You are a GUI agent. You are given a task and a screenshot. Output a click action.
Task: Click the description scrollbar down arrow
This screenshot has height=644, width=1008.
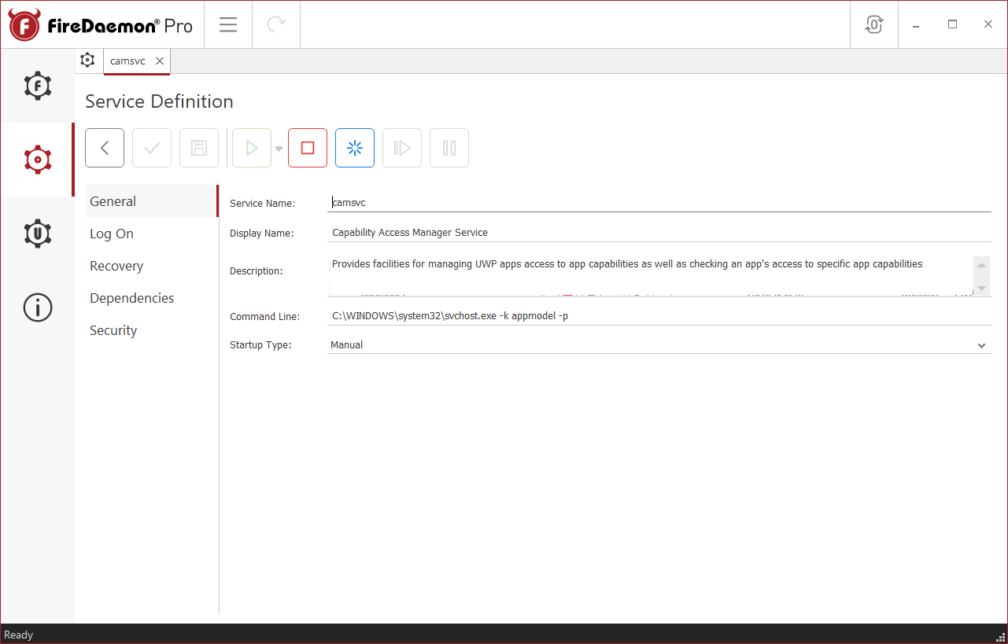(x=981, y=288)
